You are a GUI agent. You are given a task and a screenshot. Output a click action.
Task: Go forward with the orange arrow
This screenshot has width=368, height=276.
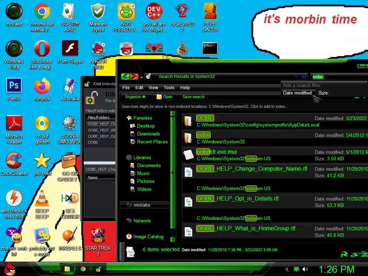click(134, 77)
